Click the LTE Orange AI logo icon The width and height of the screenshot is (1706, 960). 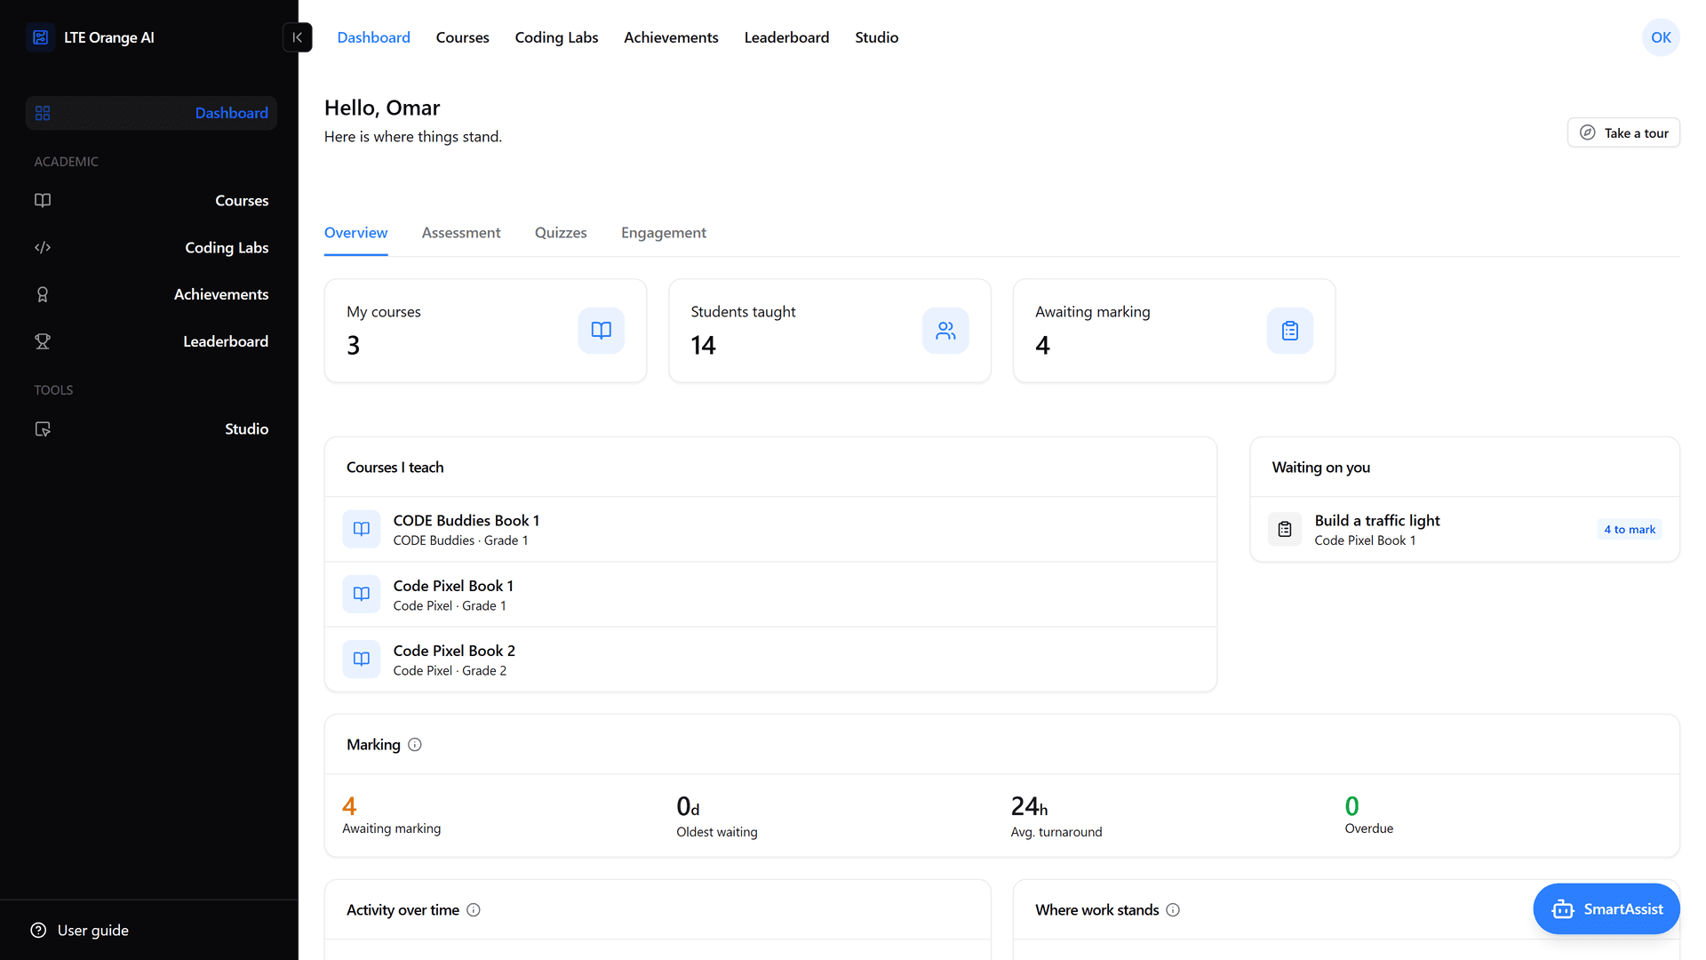pyautogui.click(x=41, y=37)
